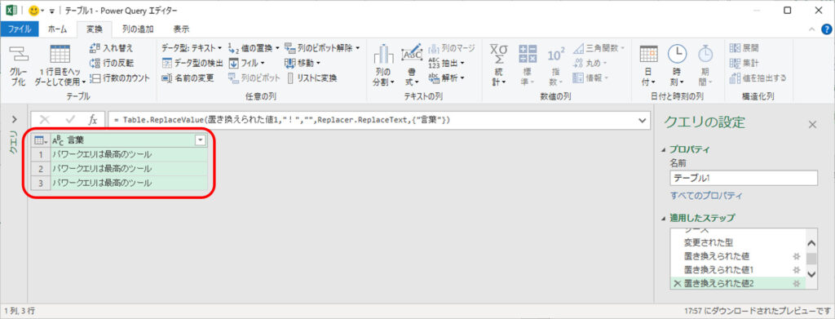Click 1行目をヘッダーとして使用 icon
The height and width of the screenshot is (319, 835).
[x=60, y=55]
